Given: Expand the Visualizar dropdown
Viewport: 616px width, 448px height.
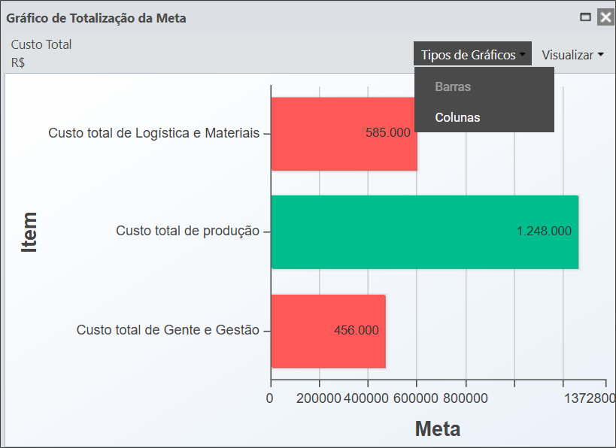Looking at the screenshot, I should tap(572, 55).
